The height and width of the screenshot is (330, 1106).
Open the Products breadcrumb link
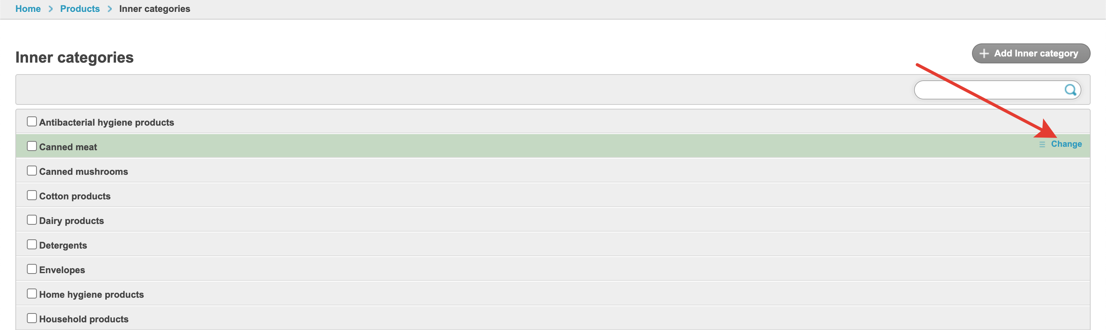tap(80, 8)
